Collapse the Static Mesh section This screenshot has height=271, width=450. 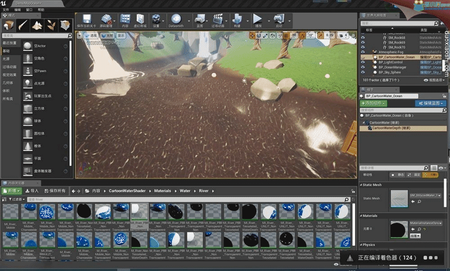[x=361, y=185]
